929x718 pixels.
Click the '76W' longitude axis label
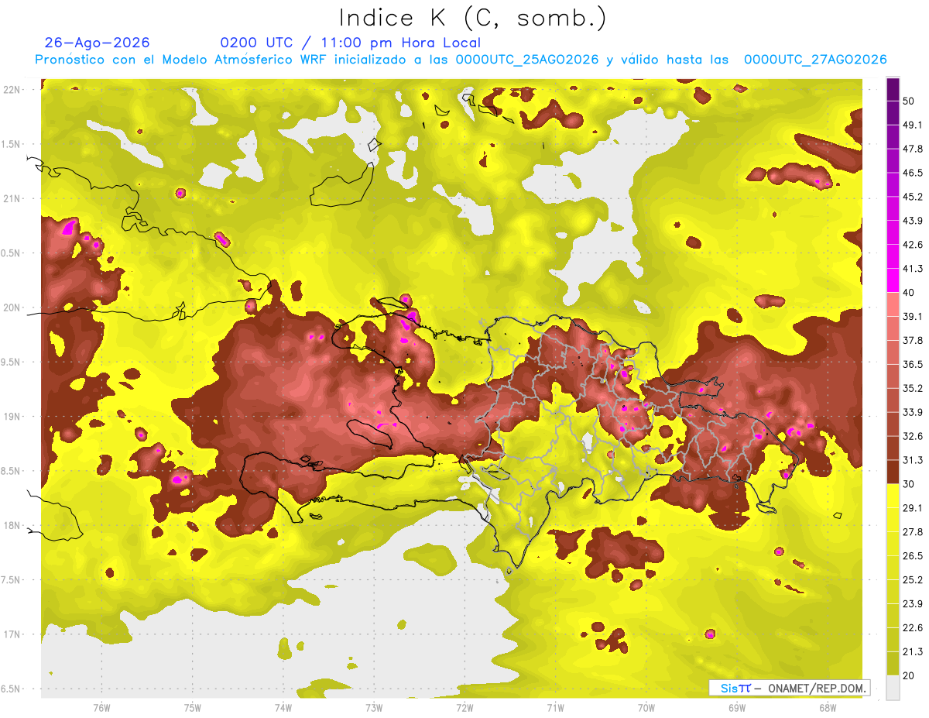point(101,708)
